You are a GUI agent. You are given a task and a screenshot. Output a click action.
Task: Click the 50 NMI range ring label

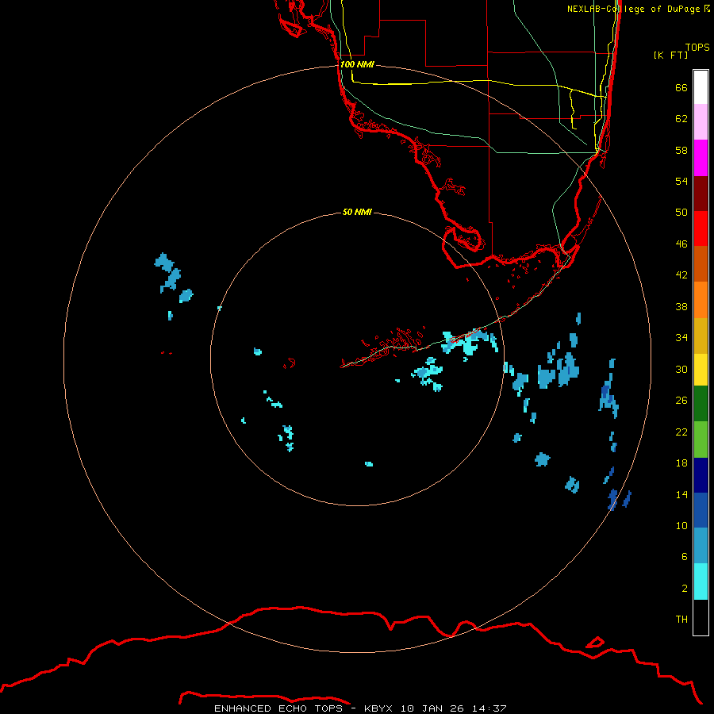(357, 212)
